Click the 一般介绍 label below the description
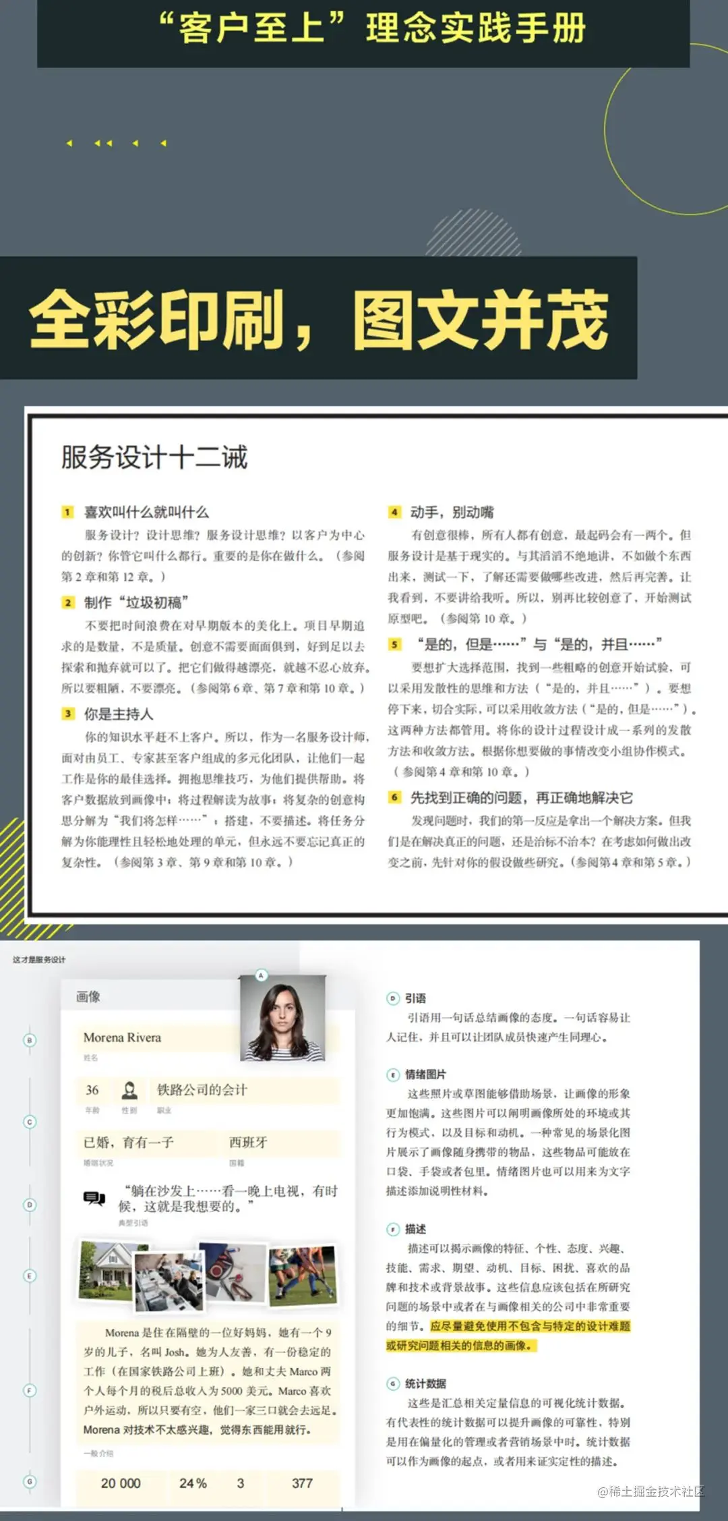The width and height of the screenshot is (728, 1521). 98,1454
